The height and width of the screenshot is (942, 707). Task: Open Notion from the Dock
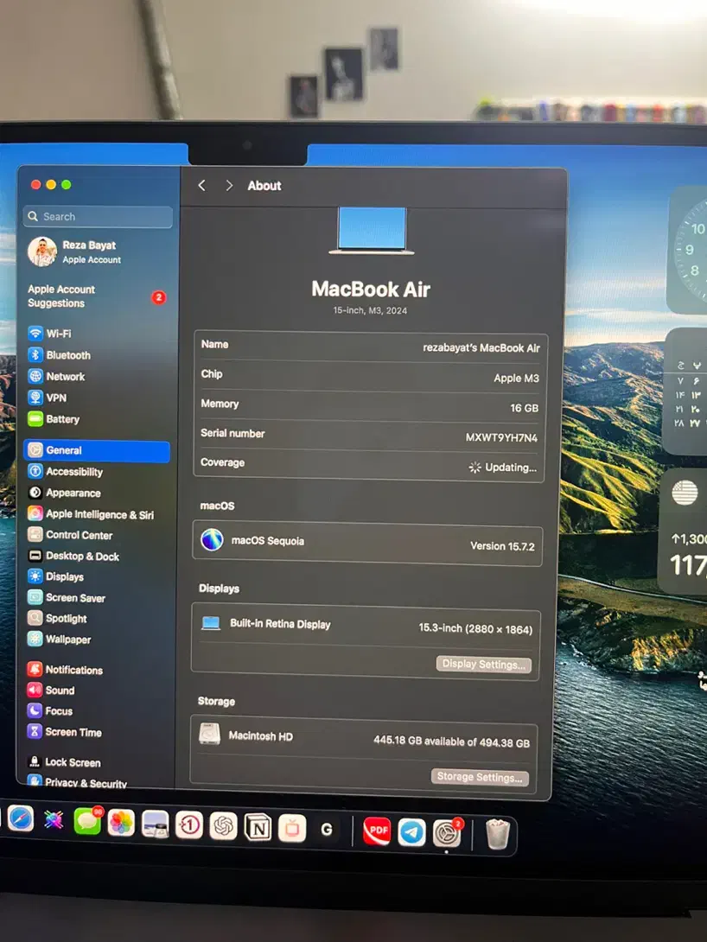(x=256, y=827)
